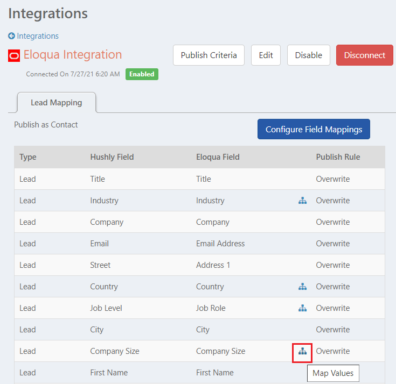Click the Edit button

click(x=266, y=55)
